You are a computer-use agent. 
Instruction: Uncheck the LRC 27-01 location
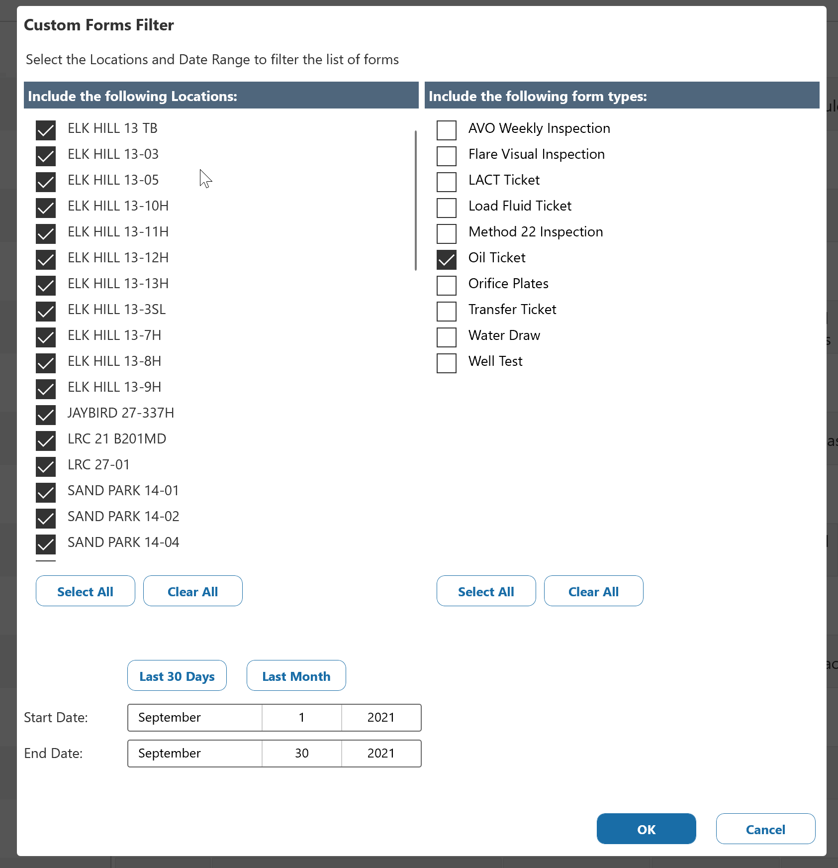tap(46, 466)
